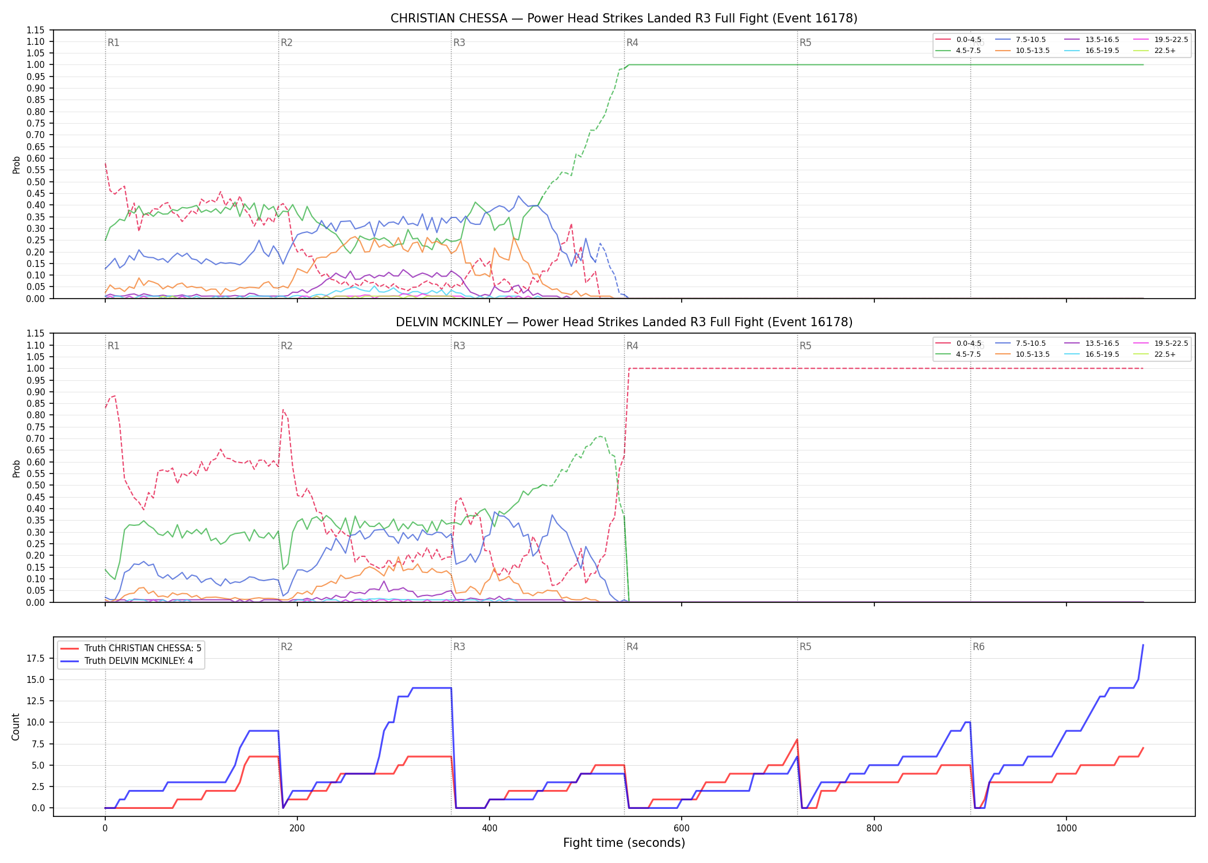Screen dimensions: 1208x863
Task: Choose the 19.5-22.5 legend entry in McKinley chart
Action: (1161, 343)
